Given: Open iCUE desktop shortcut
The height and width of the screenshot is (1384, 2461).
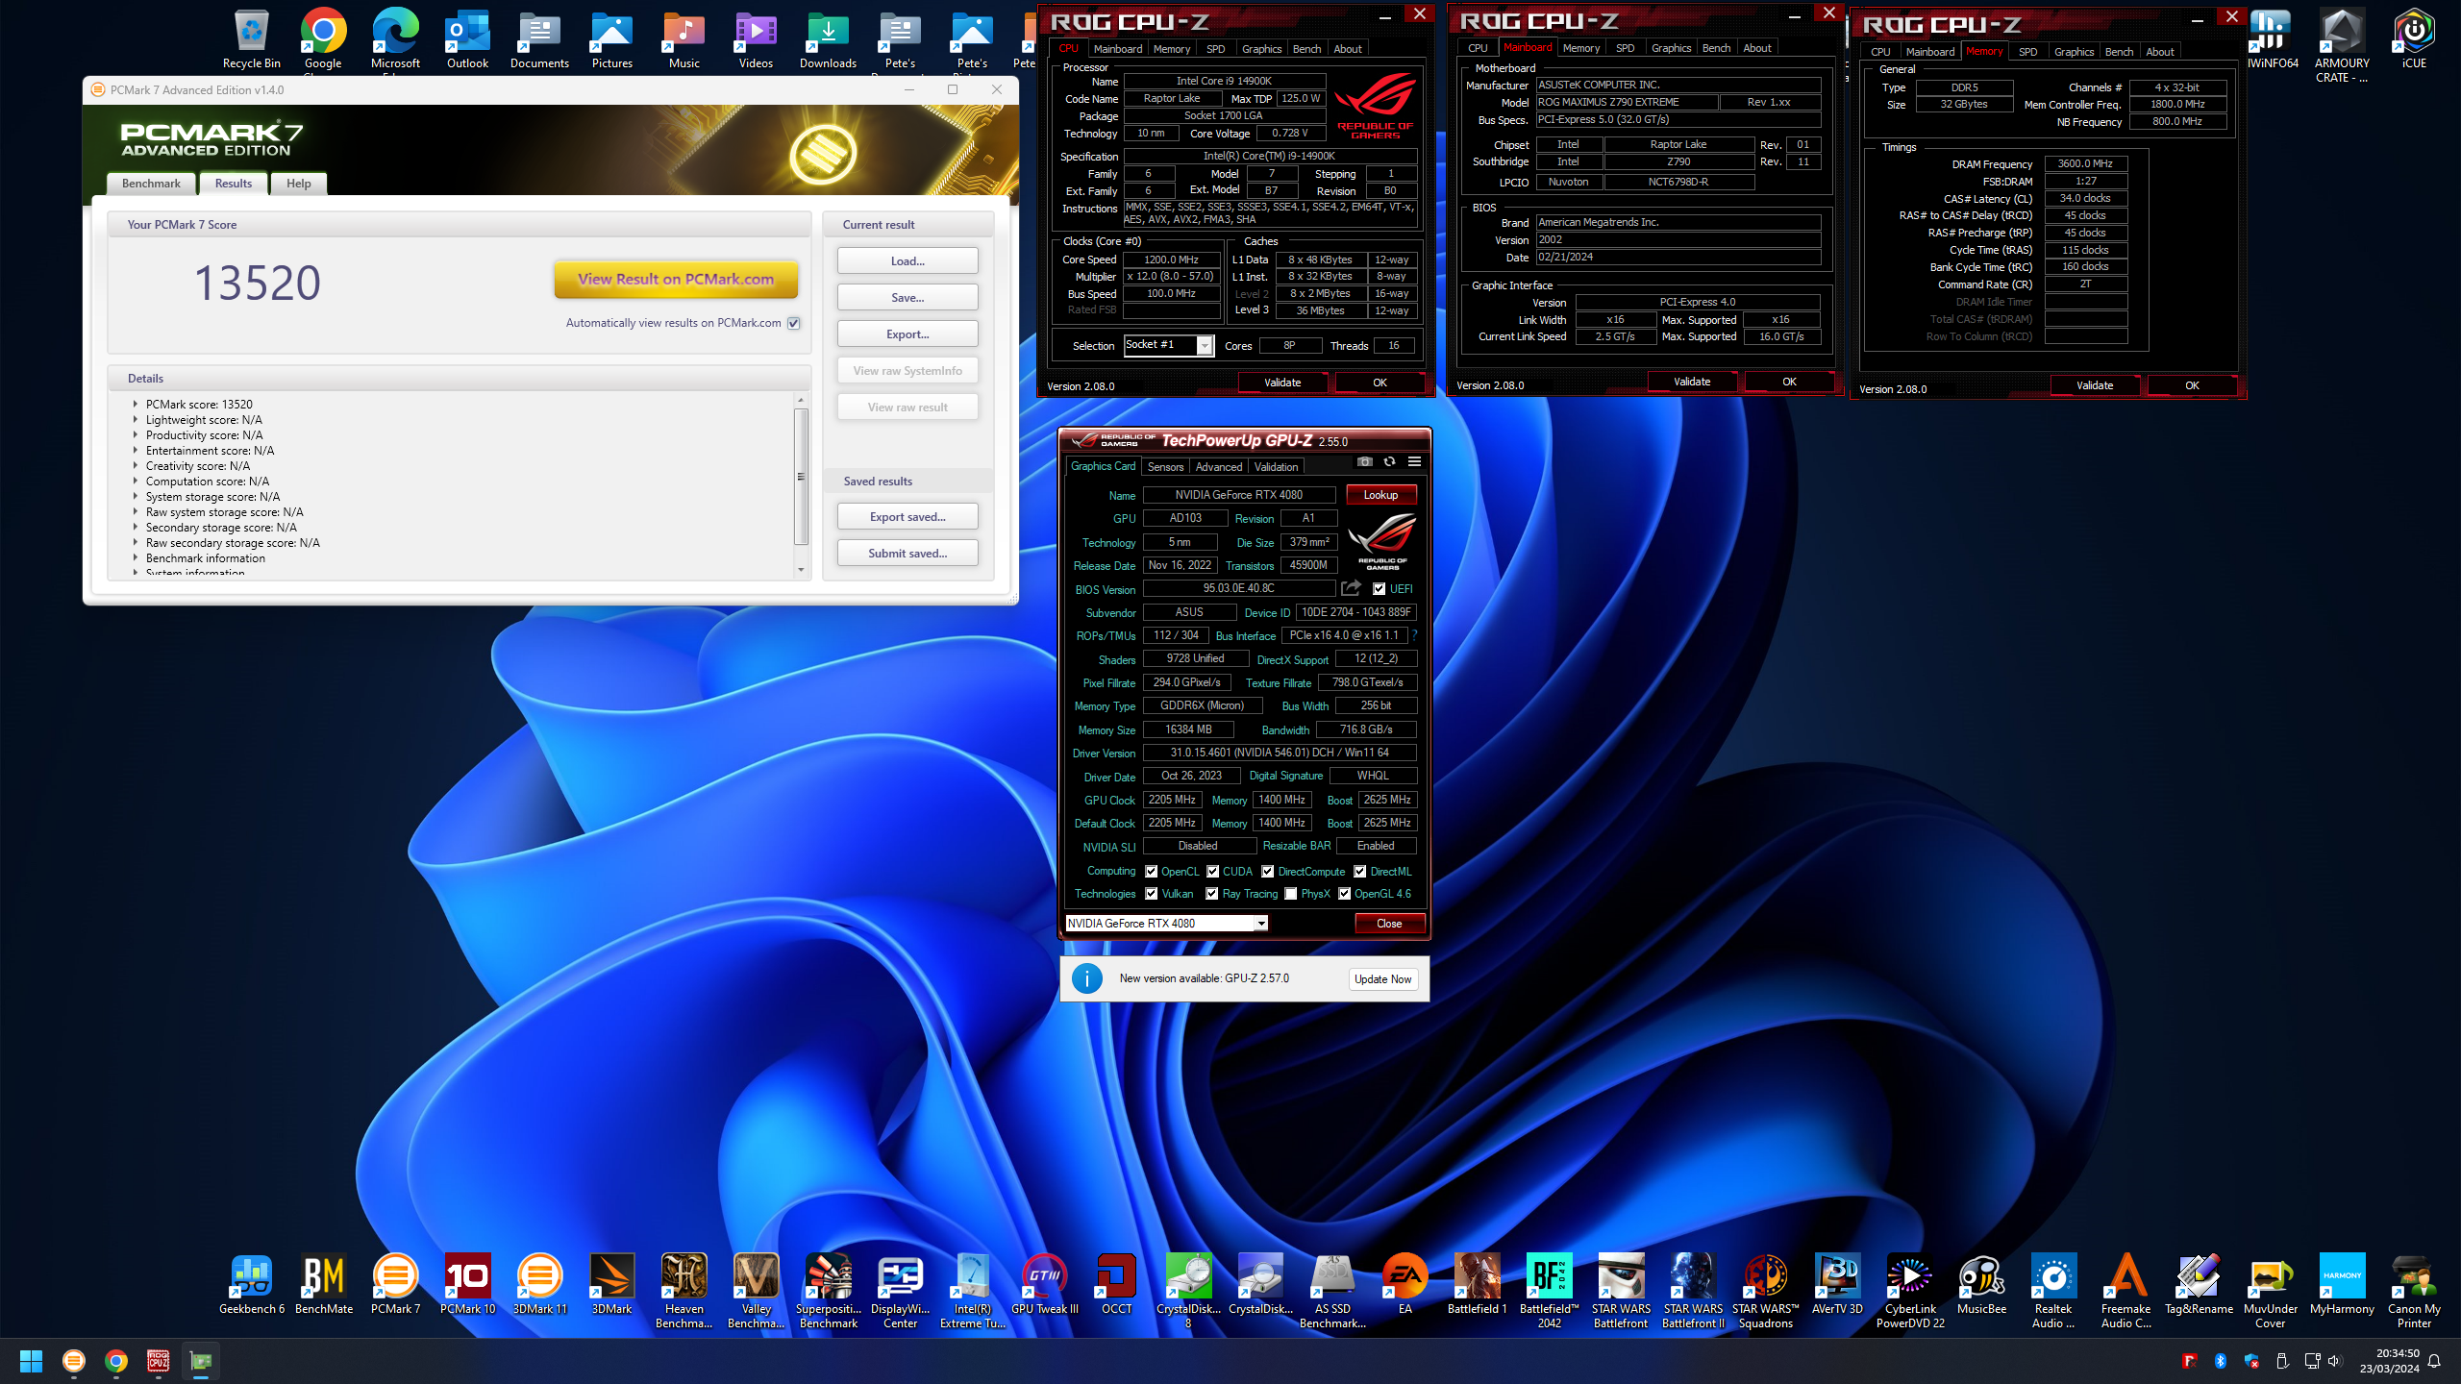Looking at the screenshot, I should (2414, 39).
